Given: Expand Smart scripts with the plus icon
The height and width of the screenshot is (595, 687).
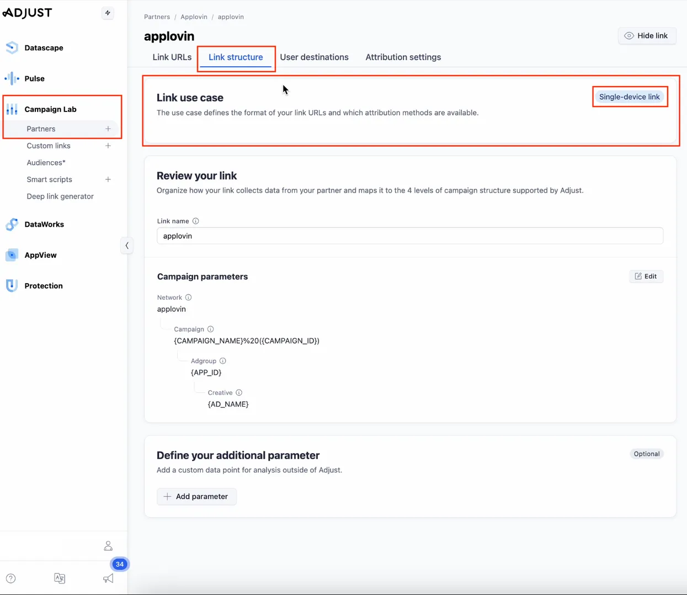Looking at the screenshot, I should [108, 179].
